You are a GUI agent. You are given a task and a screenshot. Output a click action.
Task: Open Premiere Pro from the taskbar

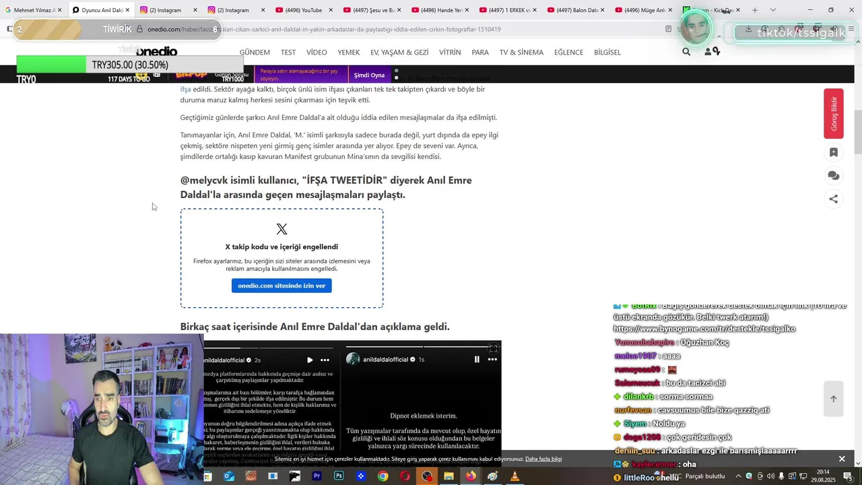click(317, 476)
